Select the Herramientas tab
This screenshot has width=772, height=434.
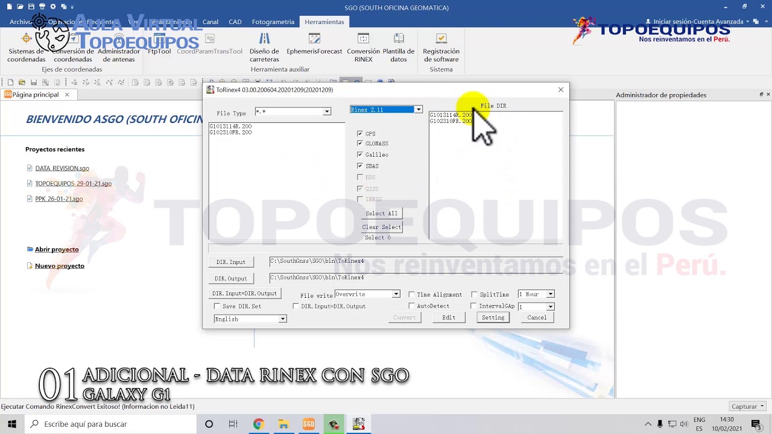324,22
